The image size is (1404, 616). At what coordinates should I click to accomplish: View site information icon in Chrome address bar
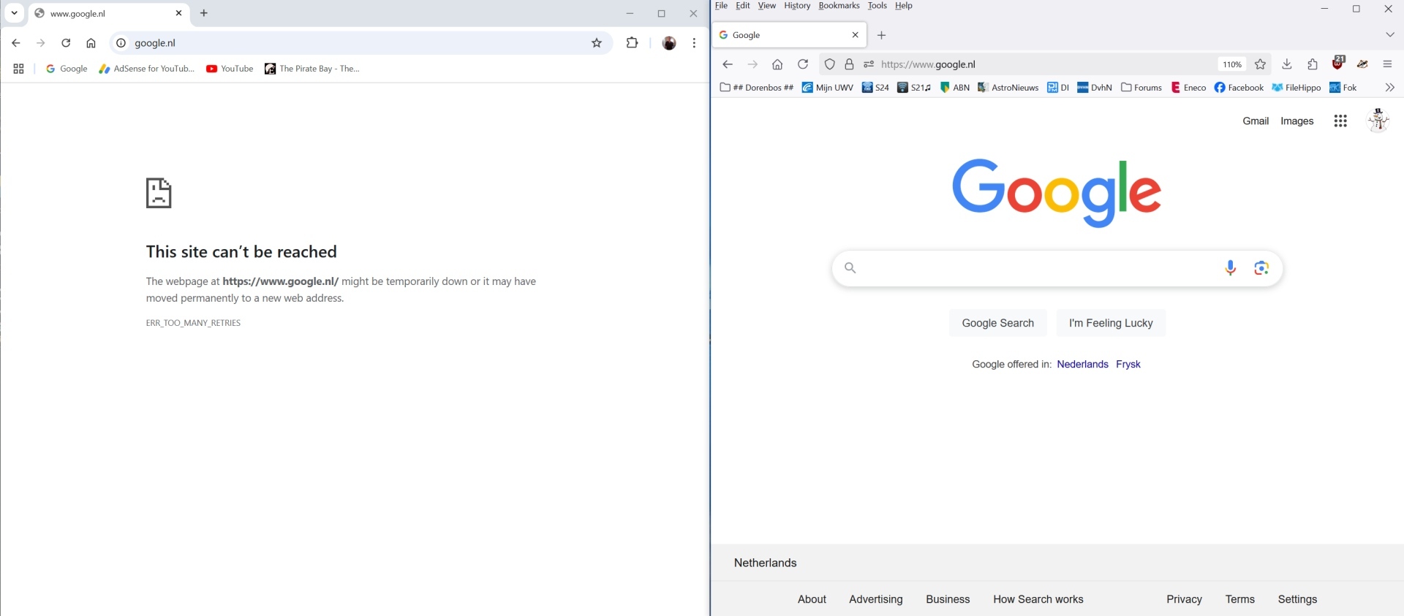121,43
